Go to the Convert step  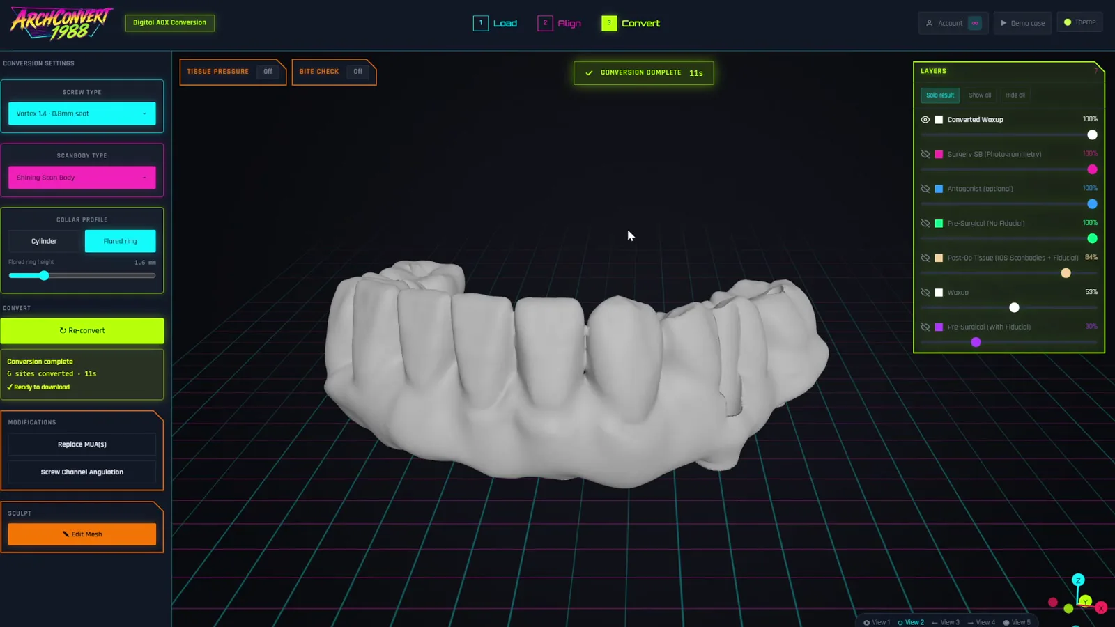(x=631, y=23)
